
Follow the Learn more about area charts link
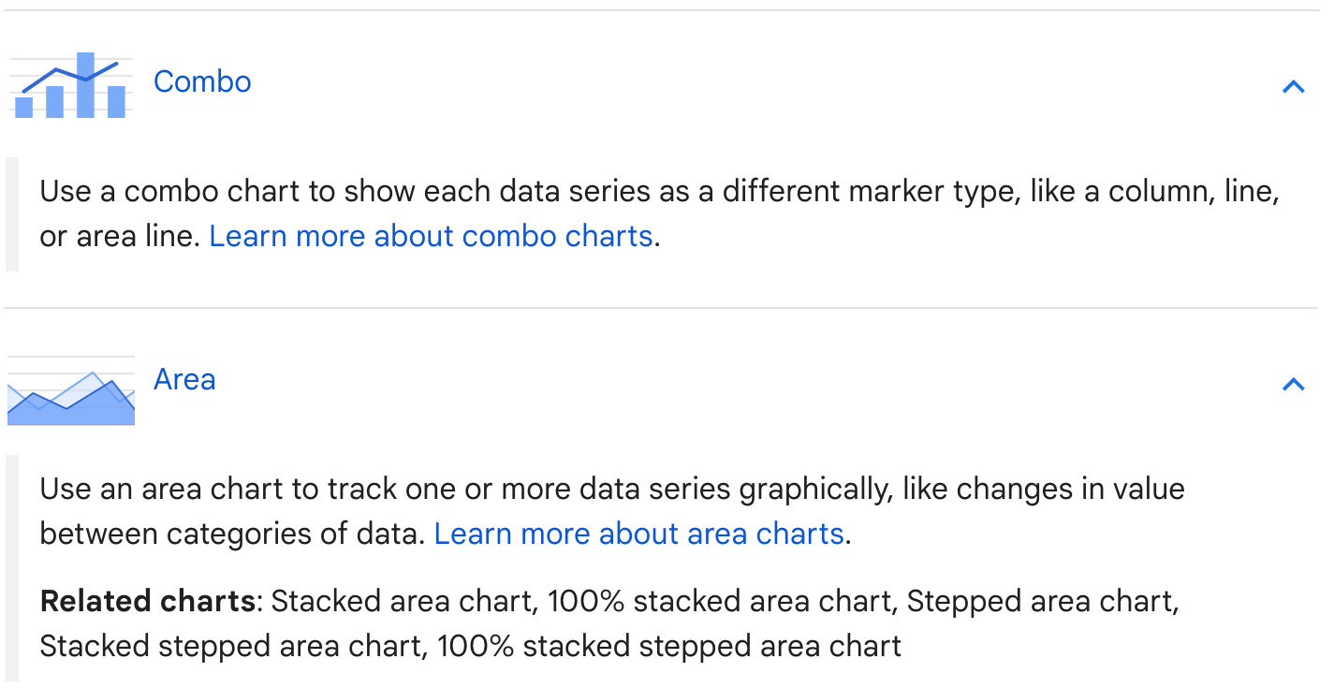coord(639,534)
